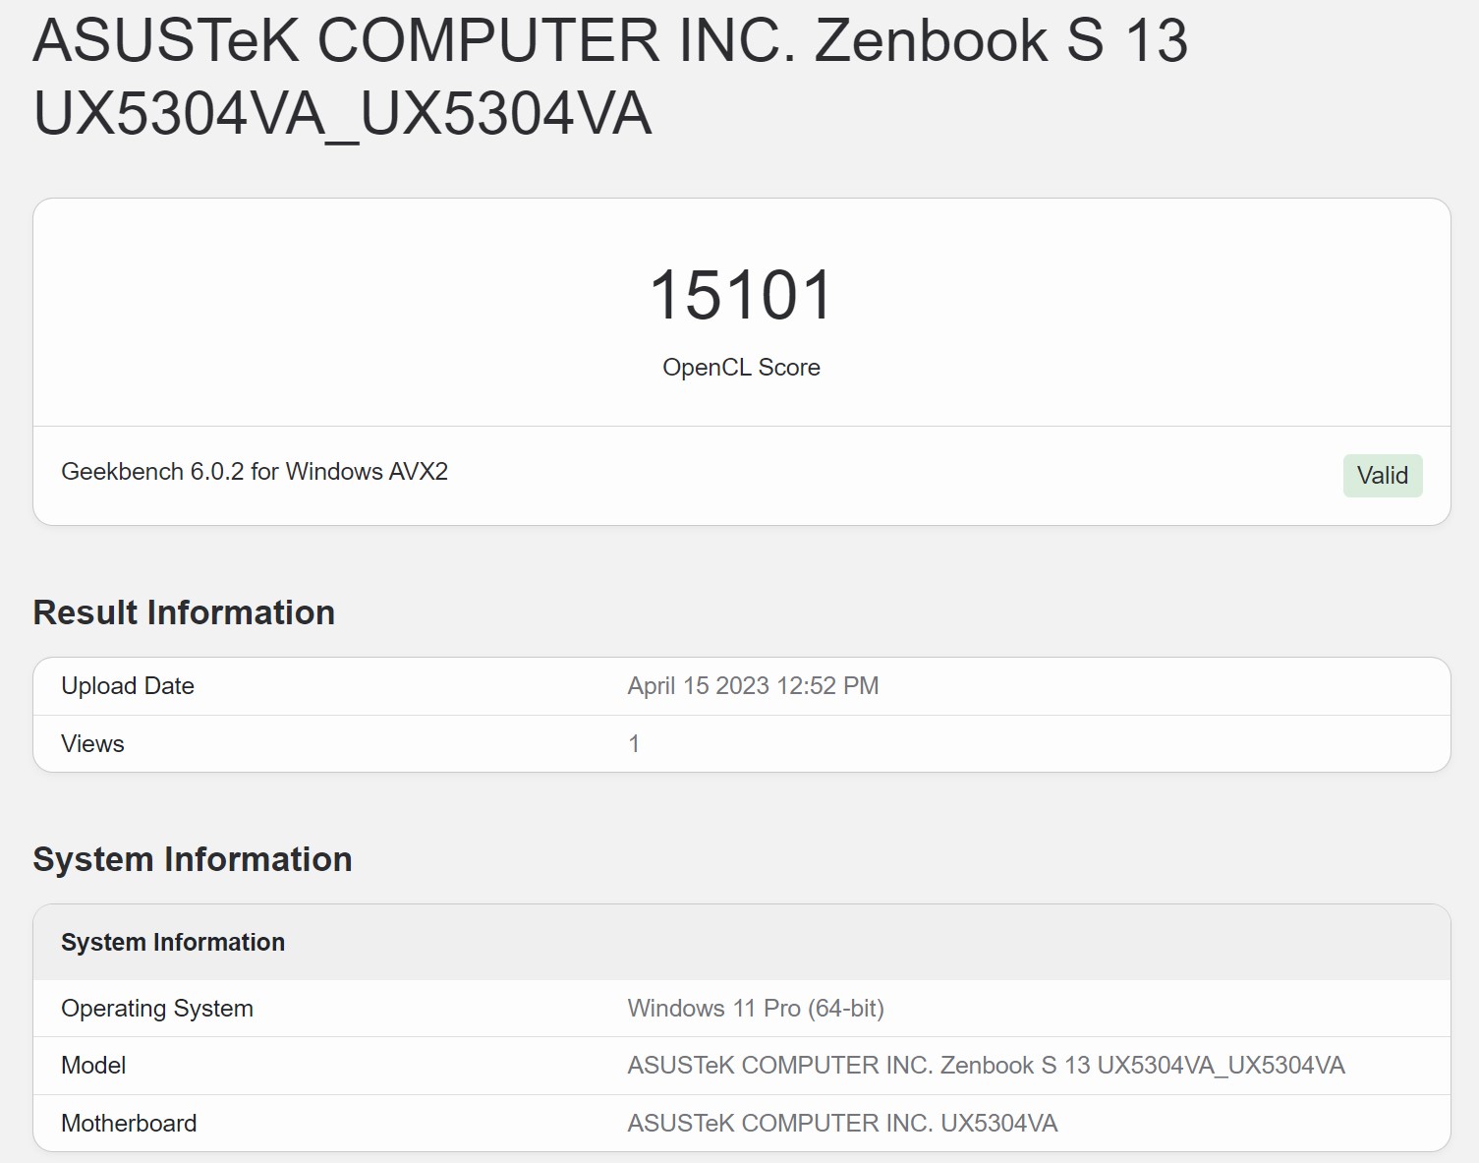Click the green Valid badge
Screen dimensions: 1479x1163
coord(1382,476)
